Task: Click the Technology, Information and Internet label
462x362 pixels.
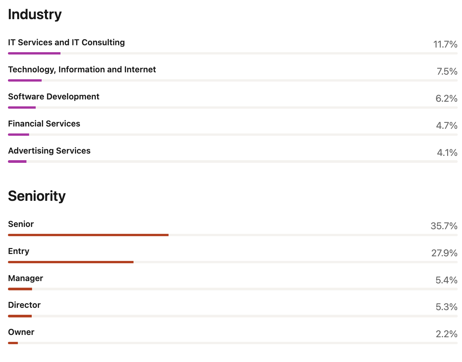Action: 82,69
